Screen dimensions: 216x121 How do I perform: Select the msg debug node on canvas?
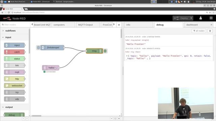click(94, 51)
